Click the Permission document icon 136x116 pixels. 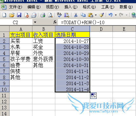tap(26, 15)
